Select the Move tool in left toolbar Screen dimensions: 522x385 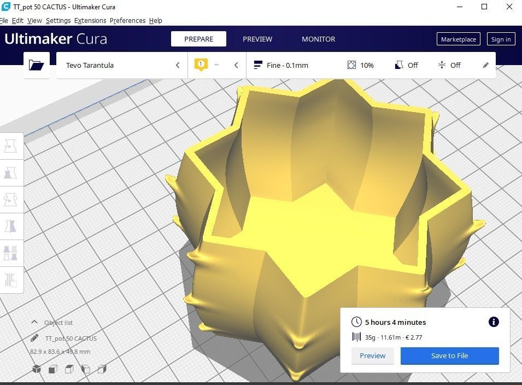click(10, 146)
